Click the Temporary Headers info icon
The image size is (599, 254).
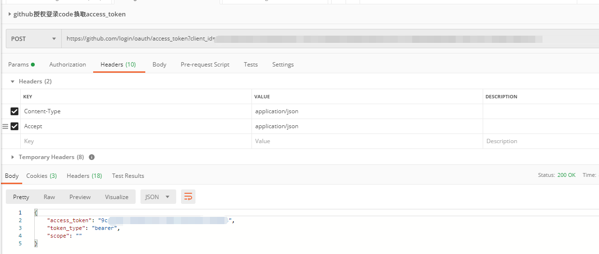(92, 157)
